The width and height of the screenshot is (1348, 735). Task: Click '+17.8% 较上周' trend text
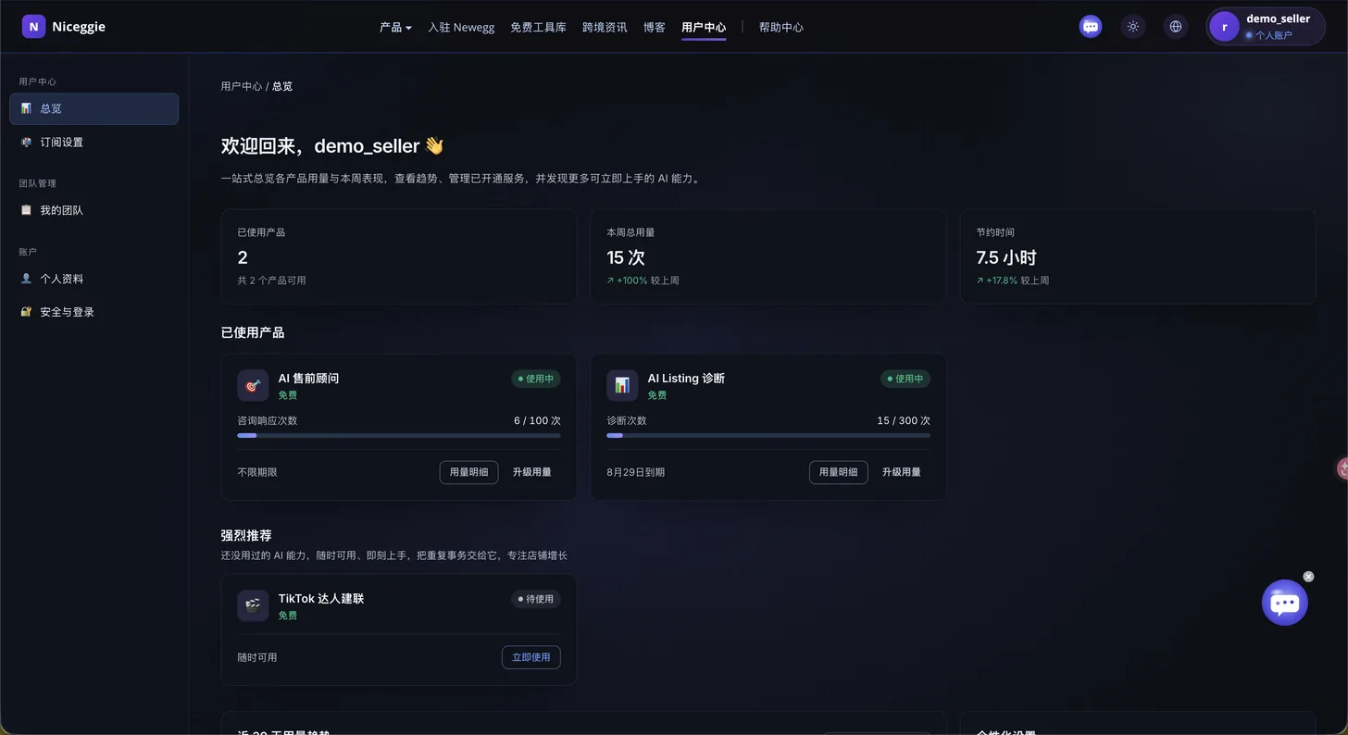(1013, 280)
